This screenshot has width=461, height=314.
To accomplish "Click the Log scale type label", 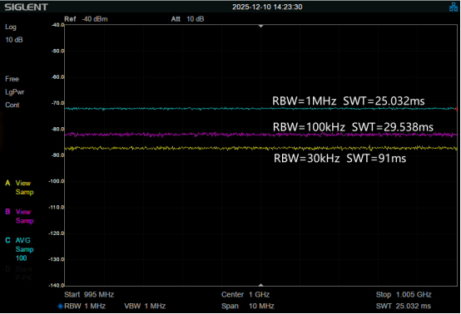I will click(x=11, y=27).
